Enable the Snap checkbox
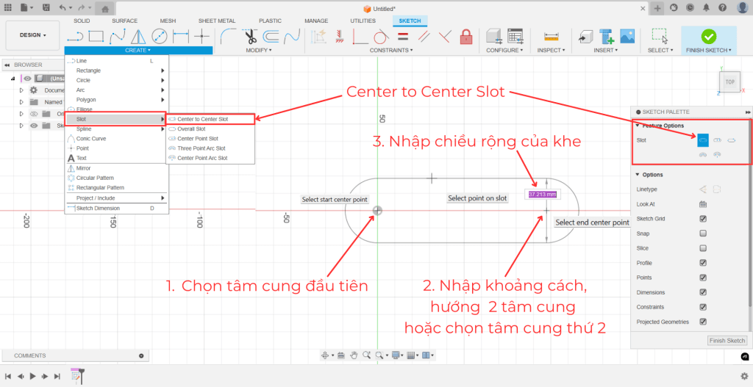The width and height of the screenshot is (753, 387). coord(703,234)
